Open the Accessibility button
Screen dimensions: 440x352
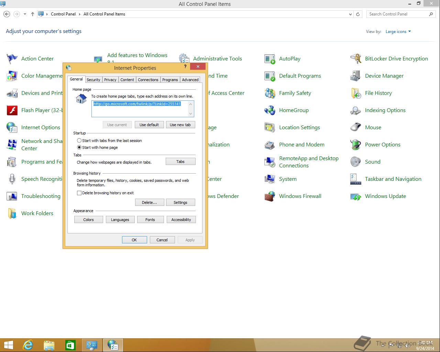[x=181, y=220]
